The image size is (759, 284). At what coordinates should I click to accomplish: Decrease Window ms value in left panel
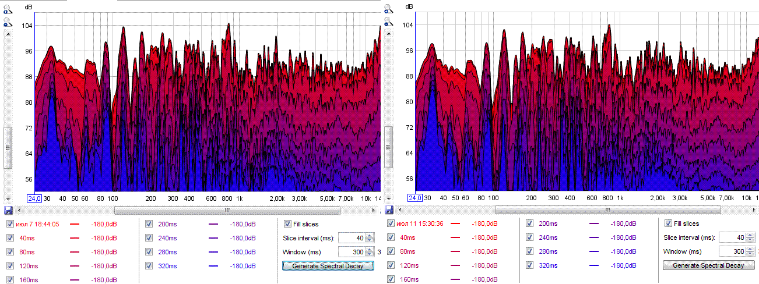tap(370, 254)
